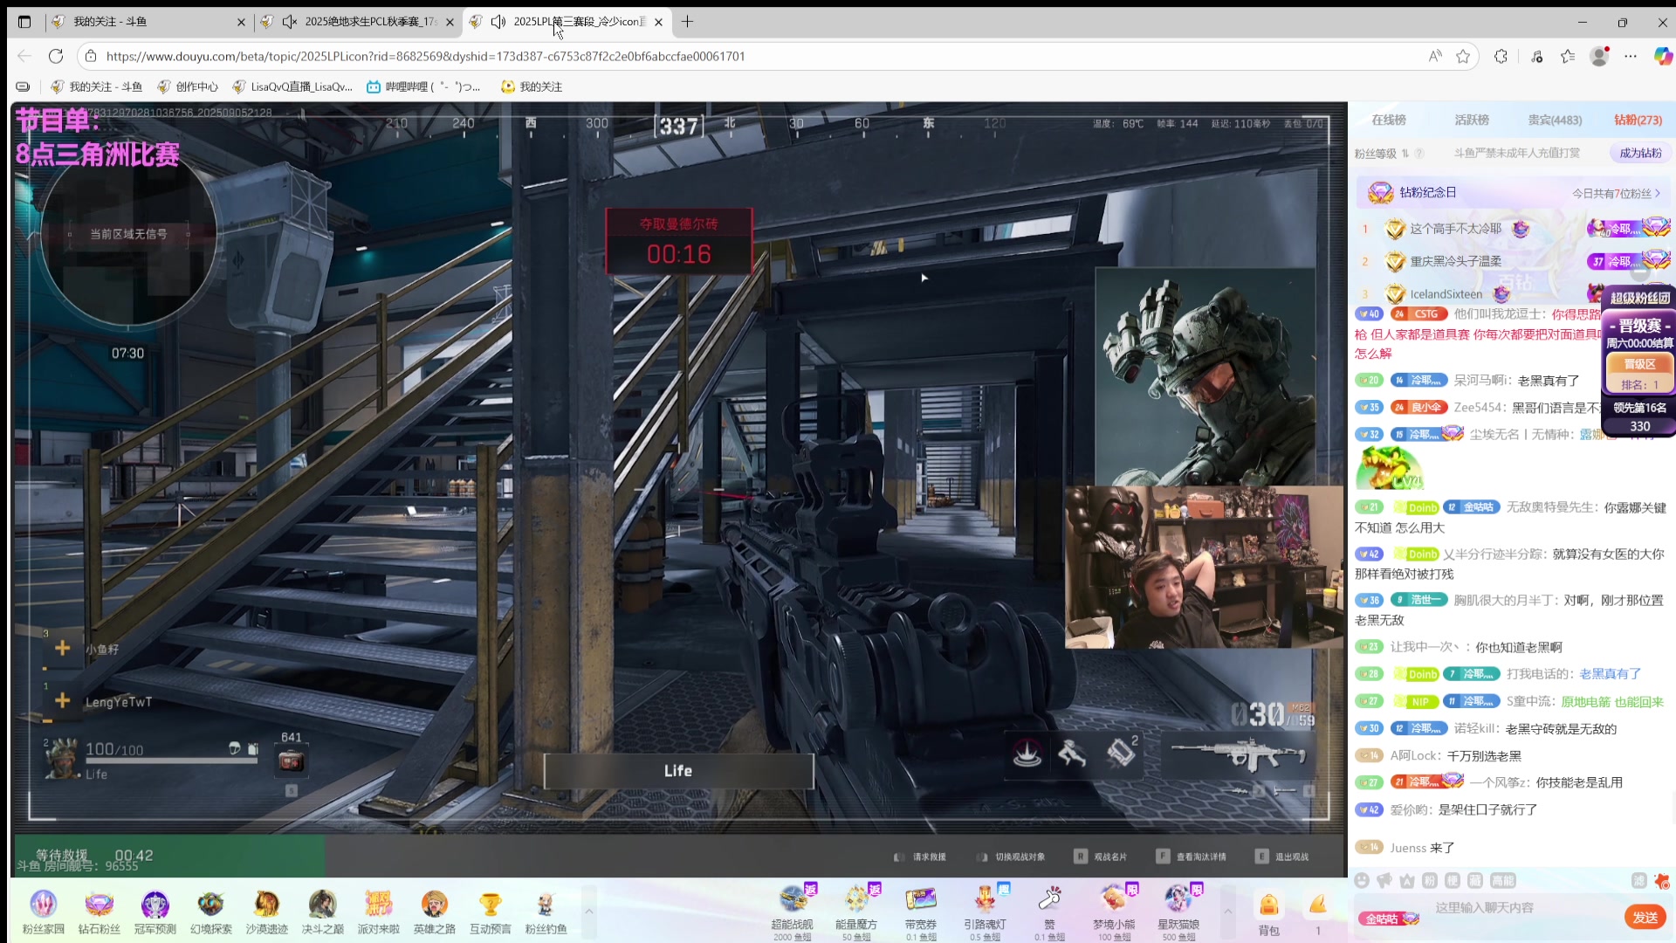Expand the activity icons panel arrow

[x=589, y=911]
